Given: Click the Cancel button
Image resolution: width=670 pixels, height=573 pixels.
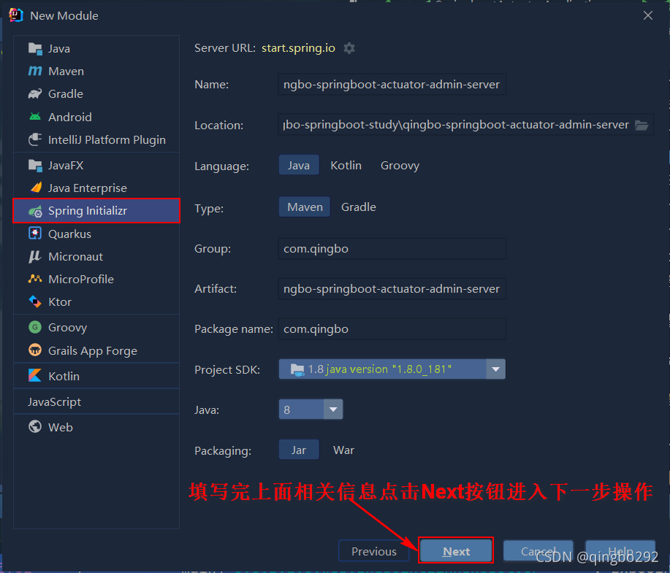Looking at the screenshot, I should (538, 551).
